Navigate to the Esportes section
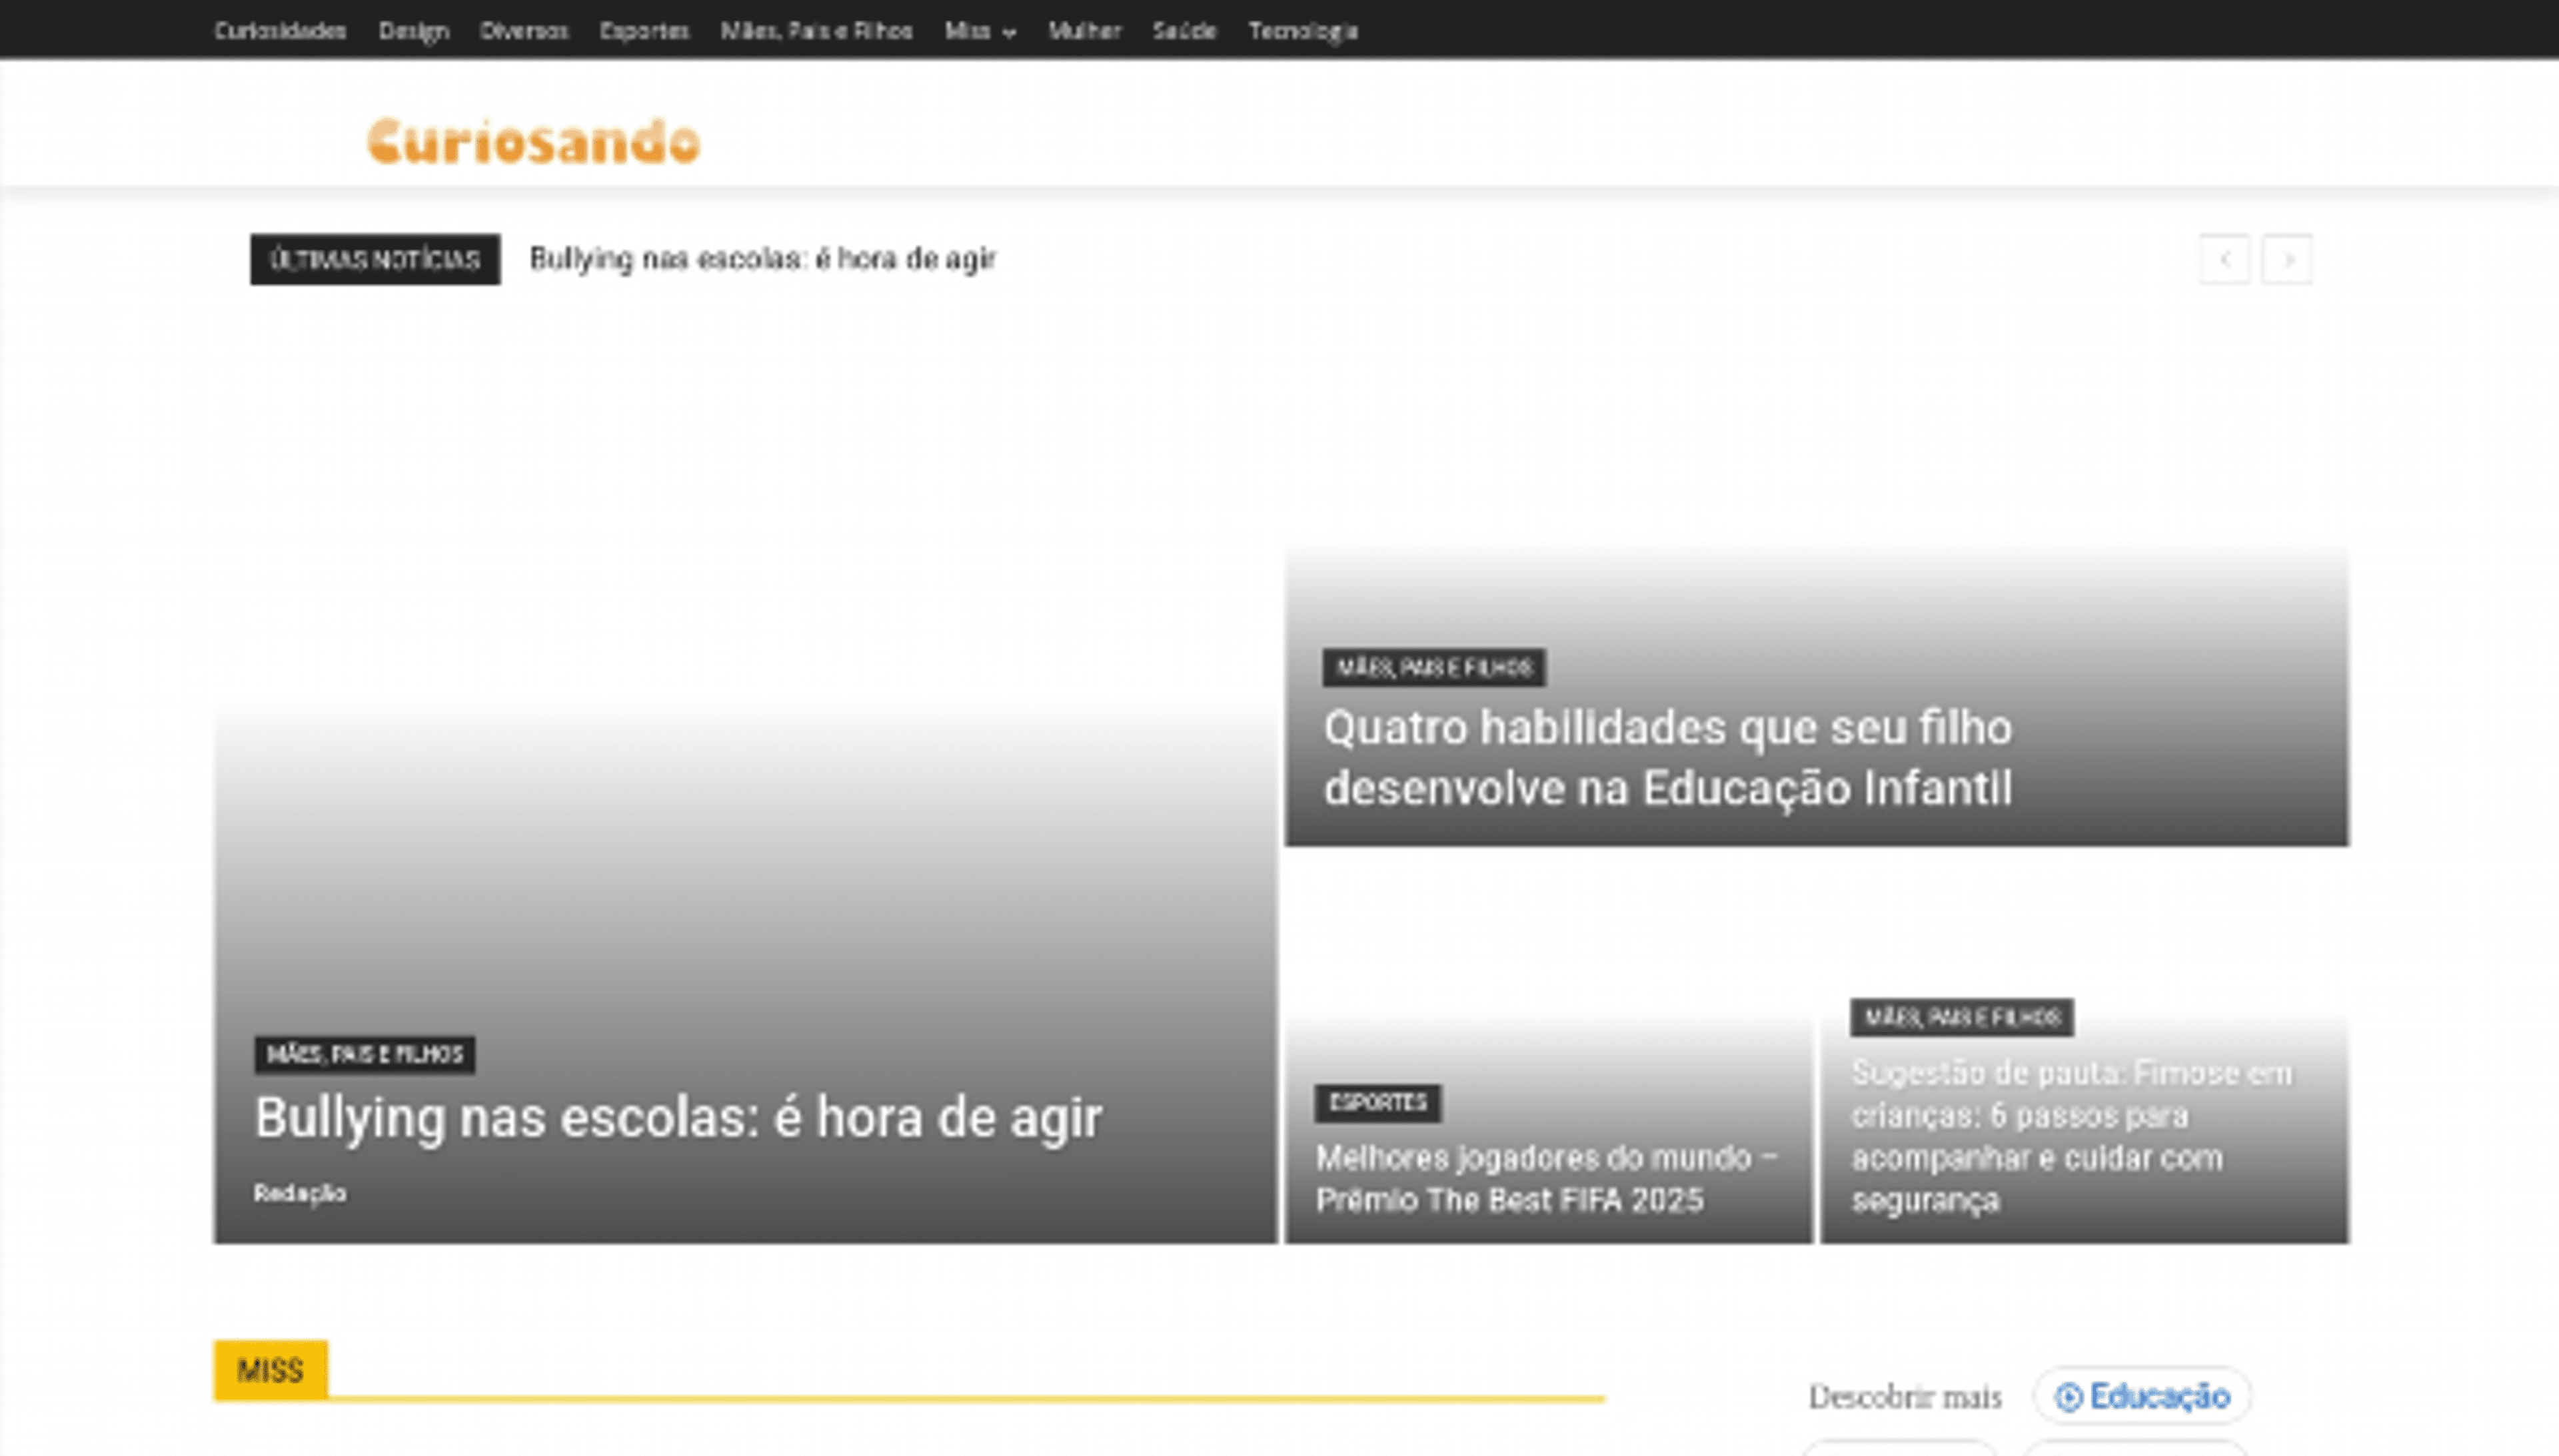Viewport: 2559px width, 1456px height. tap(643, 31)
